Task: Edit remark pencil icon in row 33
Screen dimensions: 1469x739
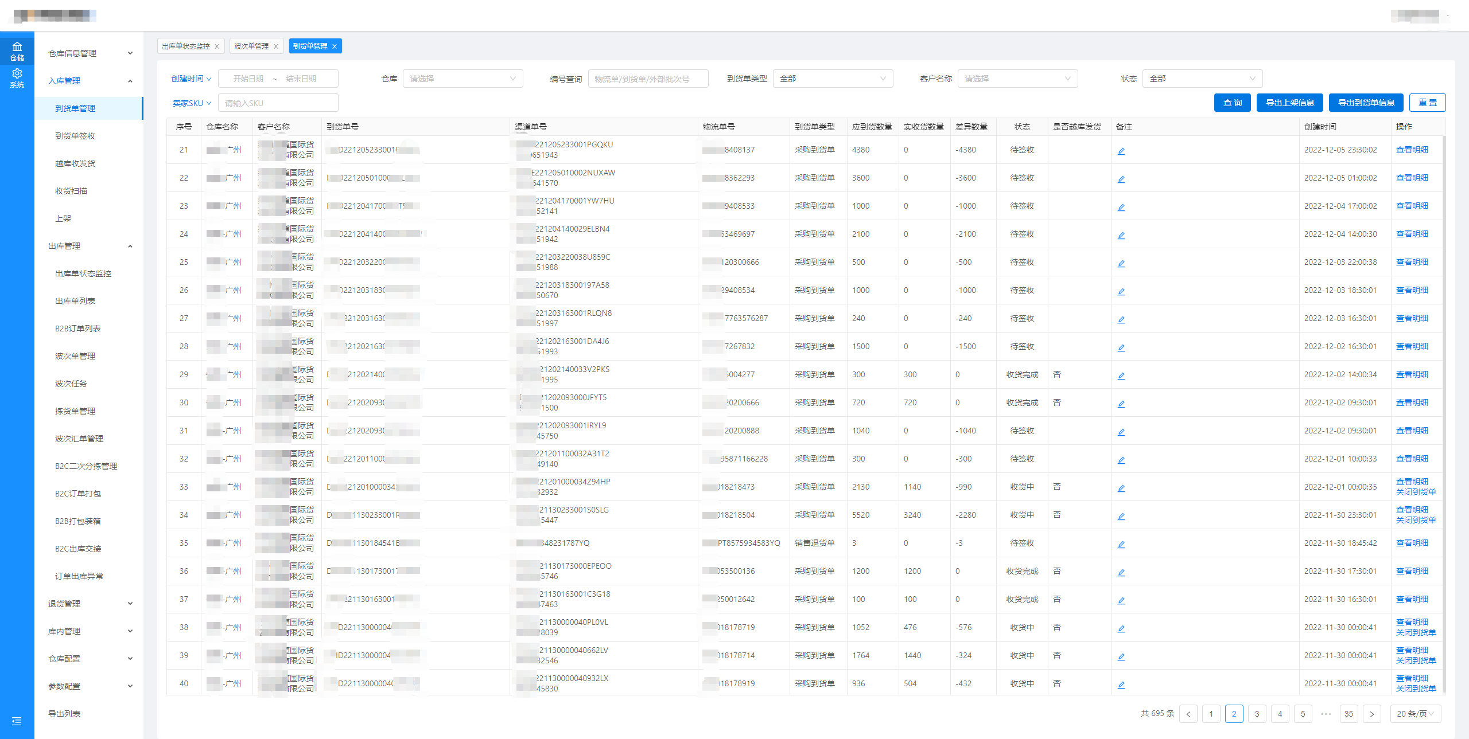Action: tap(1121, 488)
